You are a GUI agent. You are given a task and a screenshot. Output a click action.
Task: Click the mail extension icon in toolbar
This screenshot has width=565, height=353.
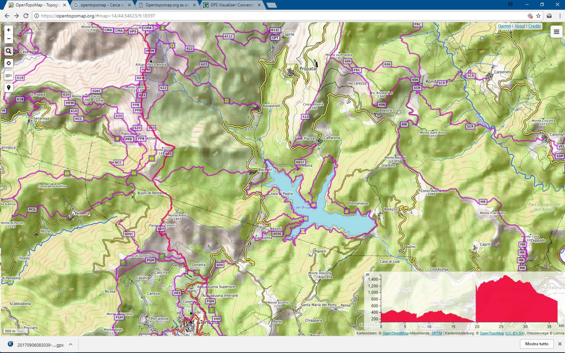pos(549,16)
